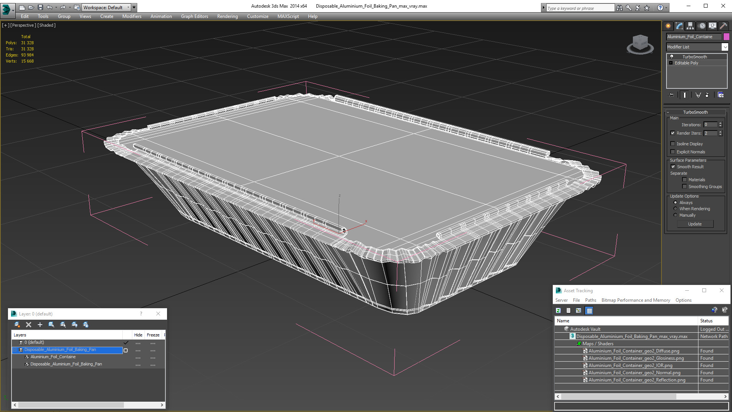The width and height of the screenshot is (732, 412).
Task: Click the magenta object color swatch
Action: pos(726,37)
